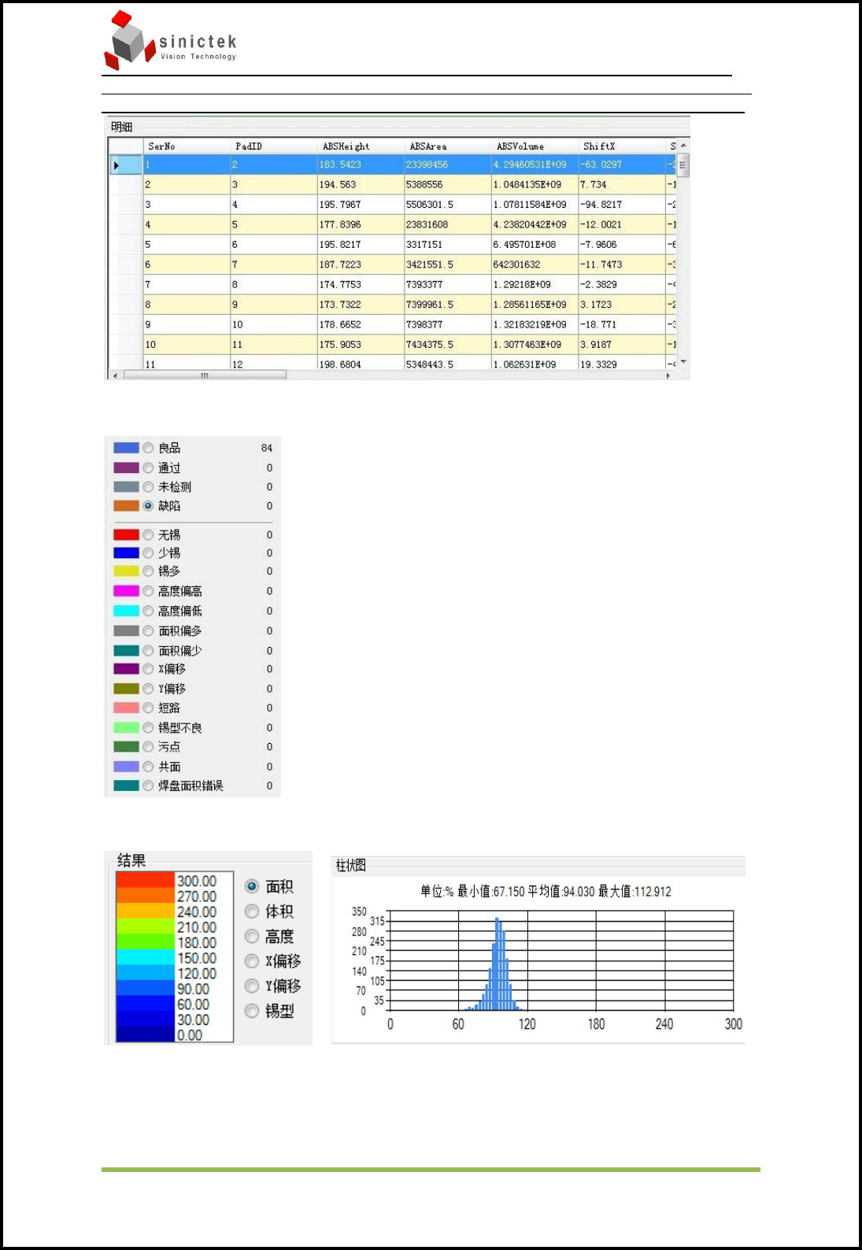Click the ABSHeight cell 177.8396
Screen dimensions: 862x1250
361,224
